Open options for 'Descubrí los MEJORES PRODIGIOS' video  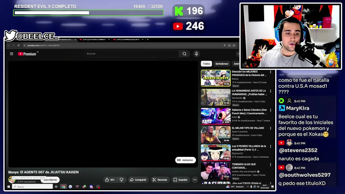(271, 72)
